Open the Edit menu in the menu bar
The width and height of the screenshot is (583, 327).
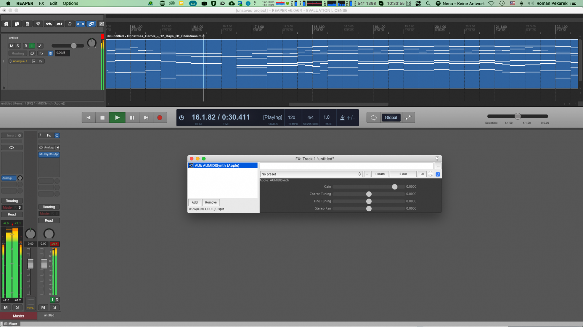pos(53,3)
